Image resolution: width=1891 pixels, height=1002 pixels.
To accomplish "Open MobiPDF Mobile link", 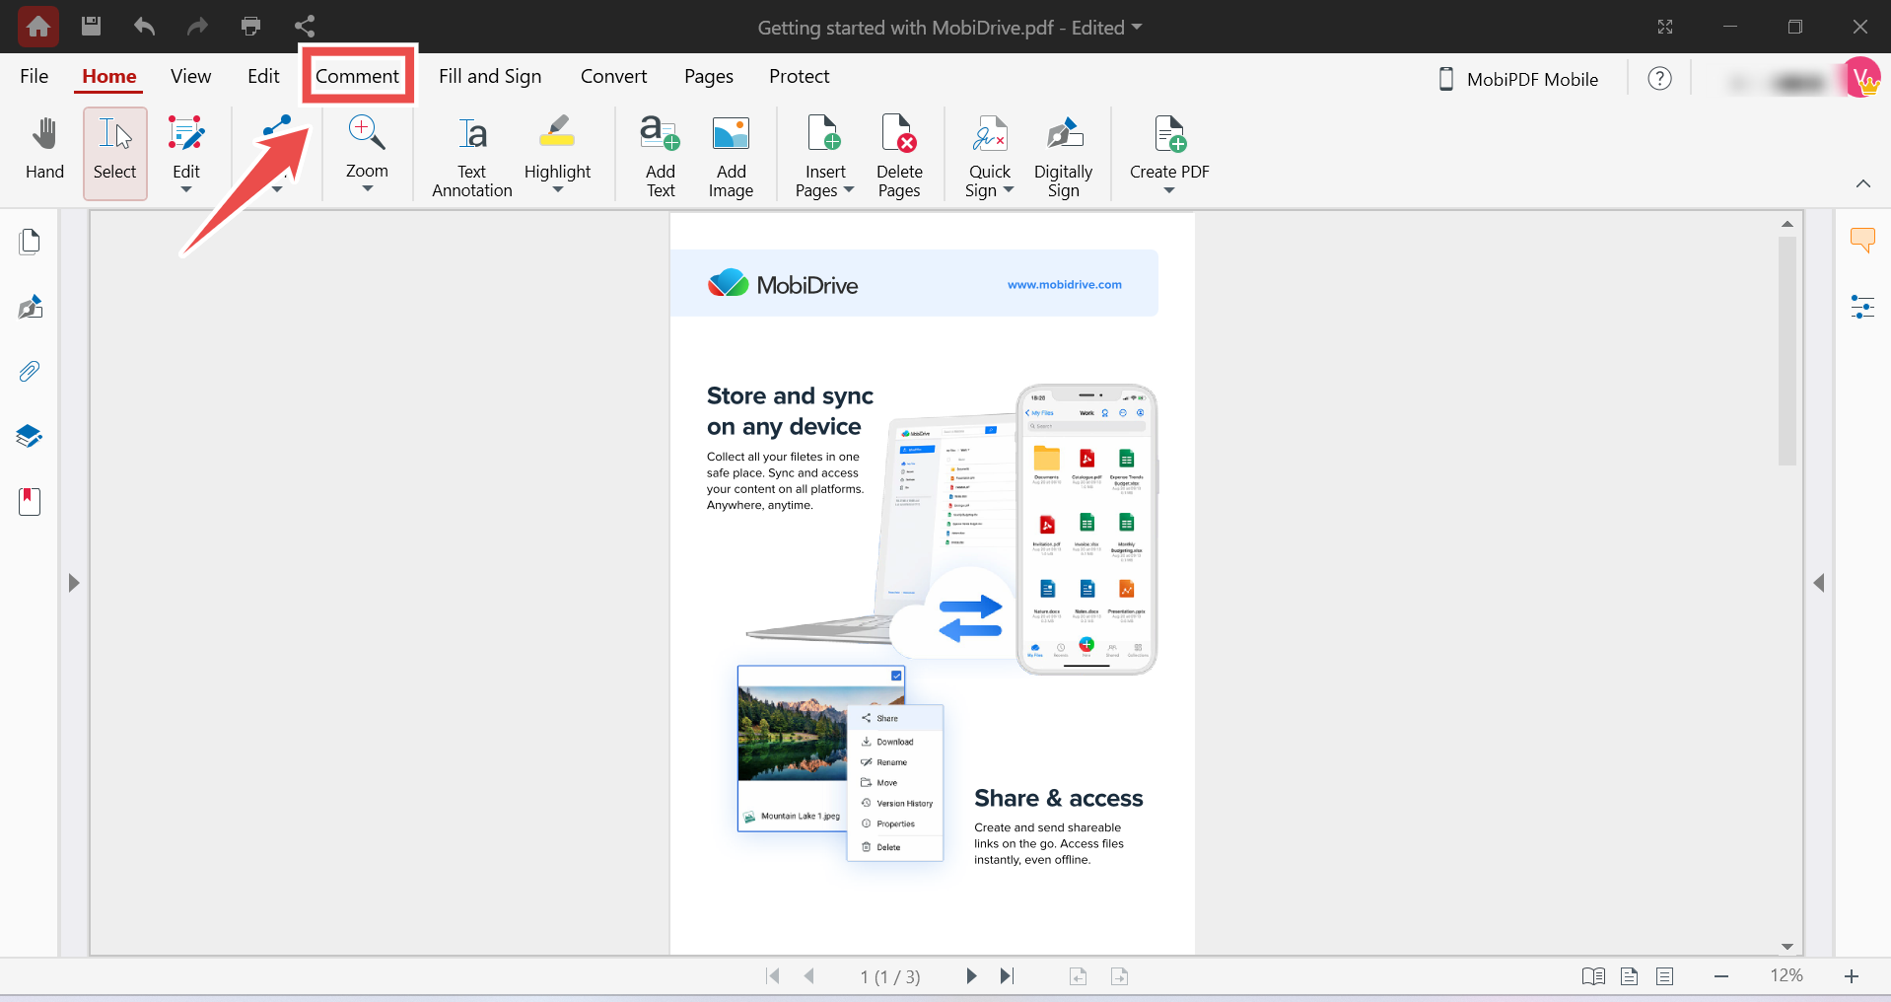I will 1519,79.
